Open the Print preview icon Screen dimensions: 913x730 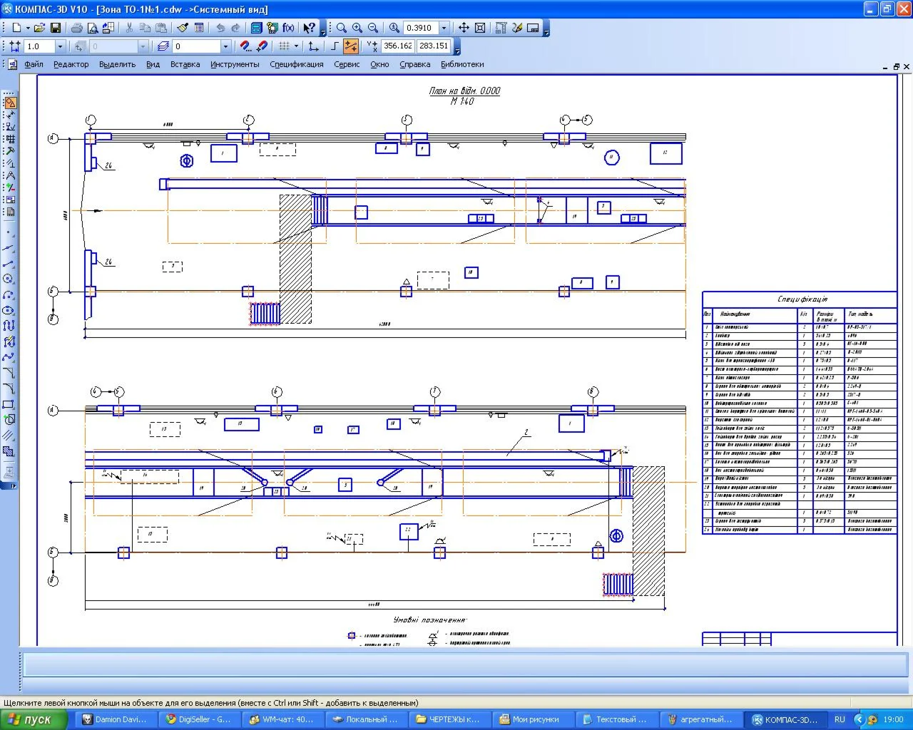tap(93, 28)
